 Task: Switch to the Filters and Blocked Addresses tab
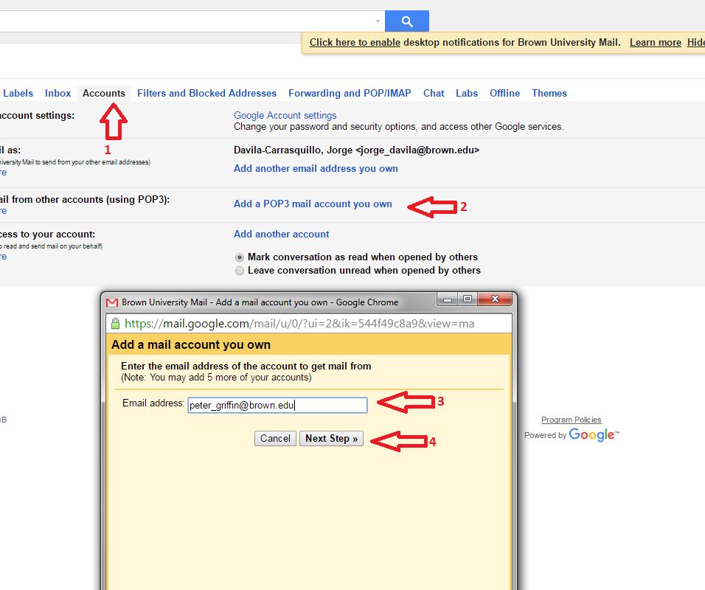click(206, 93)
